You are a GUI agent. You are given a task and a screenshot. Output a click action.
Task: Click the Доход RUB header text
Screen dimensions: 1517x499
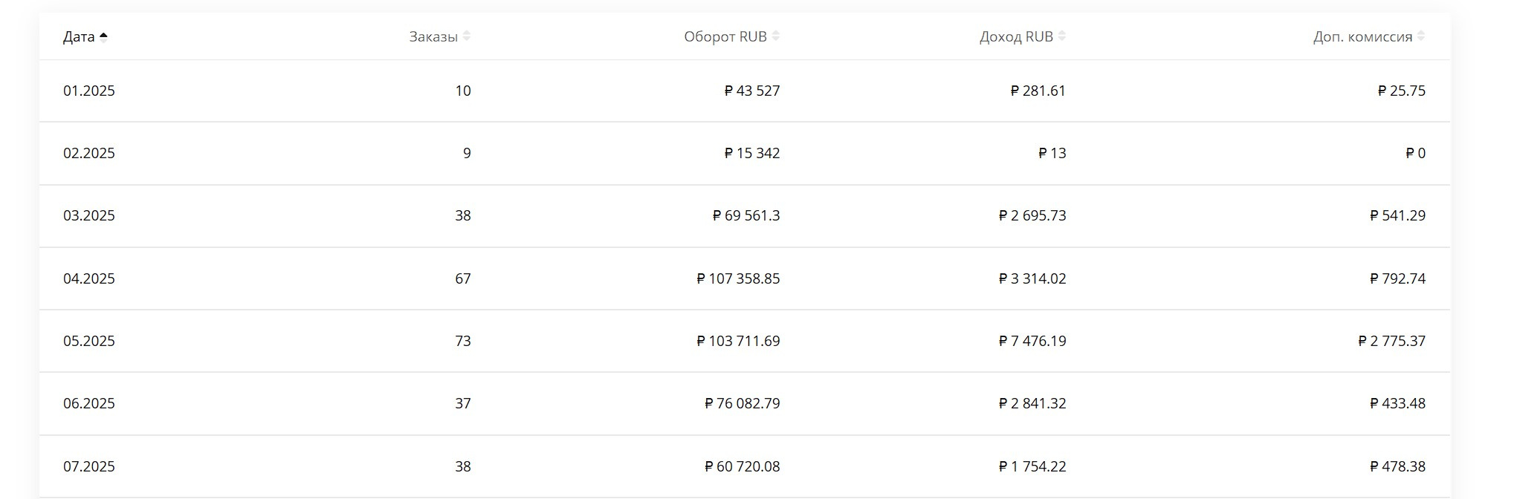point(1016,37)
